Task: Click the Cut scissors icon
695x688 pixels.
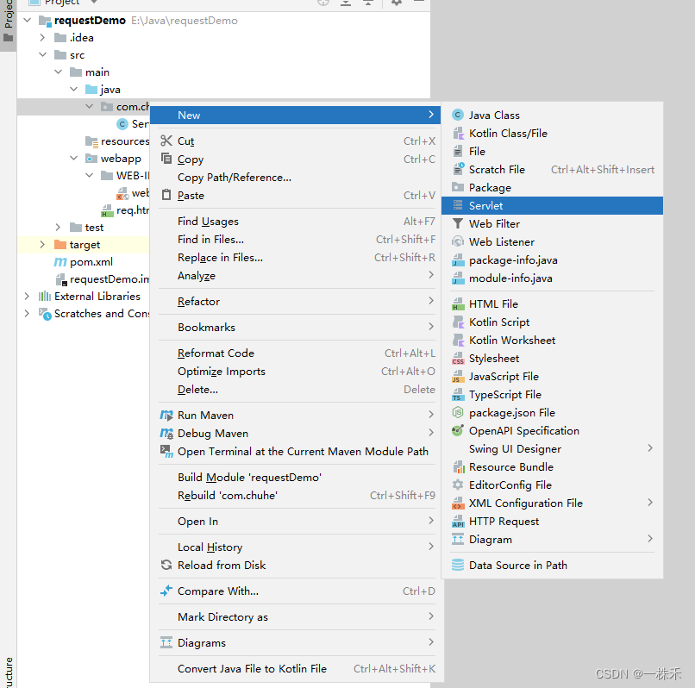Action: click(x=166, y=141)
